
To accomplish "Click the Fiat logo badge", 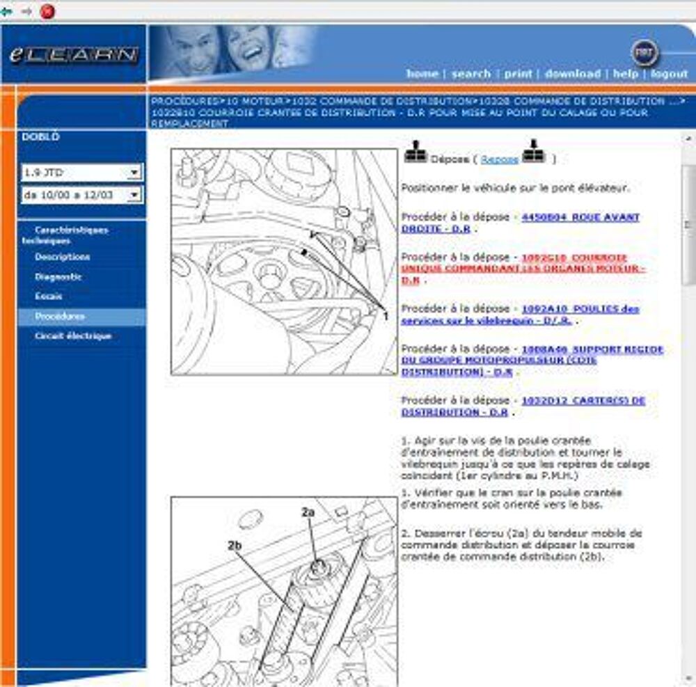I will (644, 54).
